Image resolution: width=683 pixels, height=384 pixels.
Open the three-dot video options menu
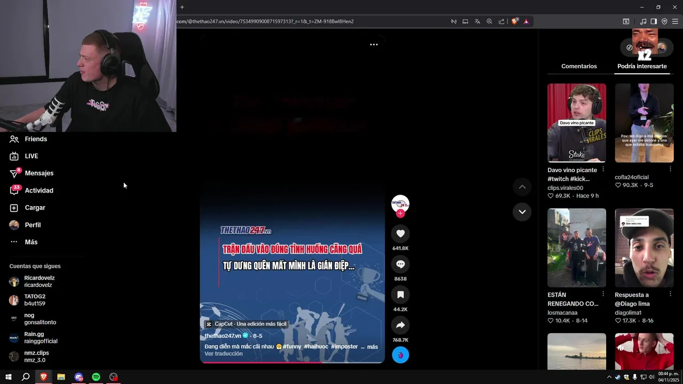(374, 44)
